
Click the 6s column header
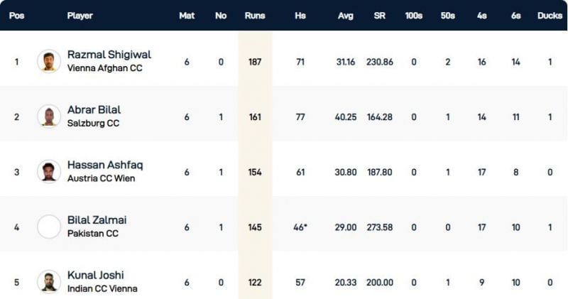click(515, 16)
